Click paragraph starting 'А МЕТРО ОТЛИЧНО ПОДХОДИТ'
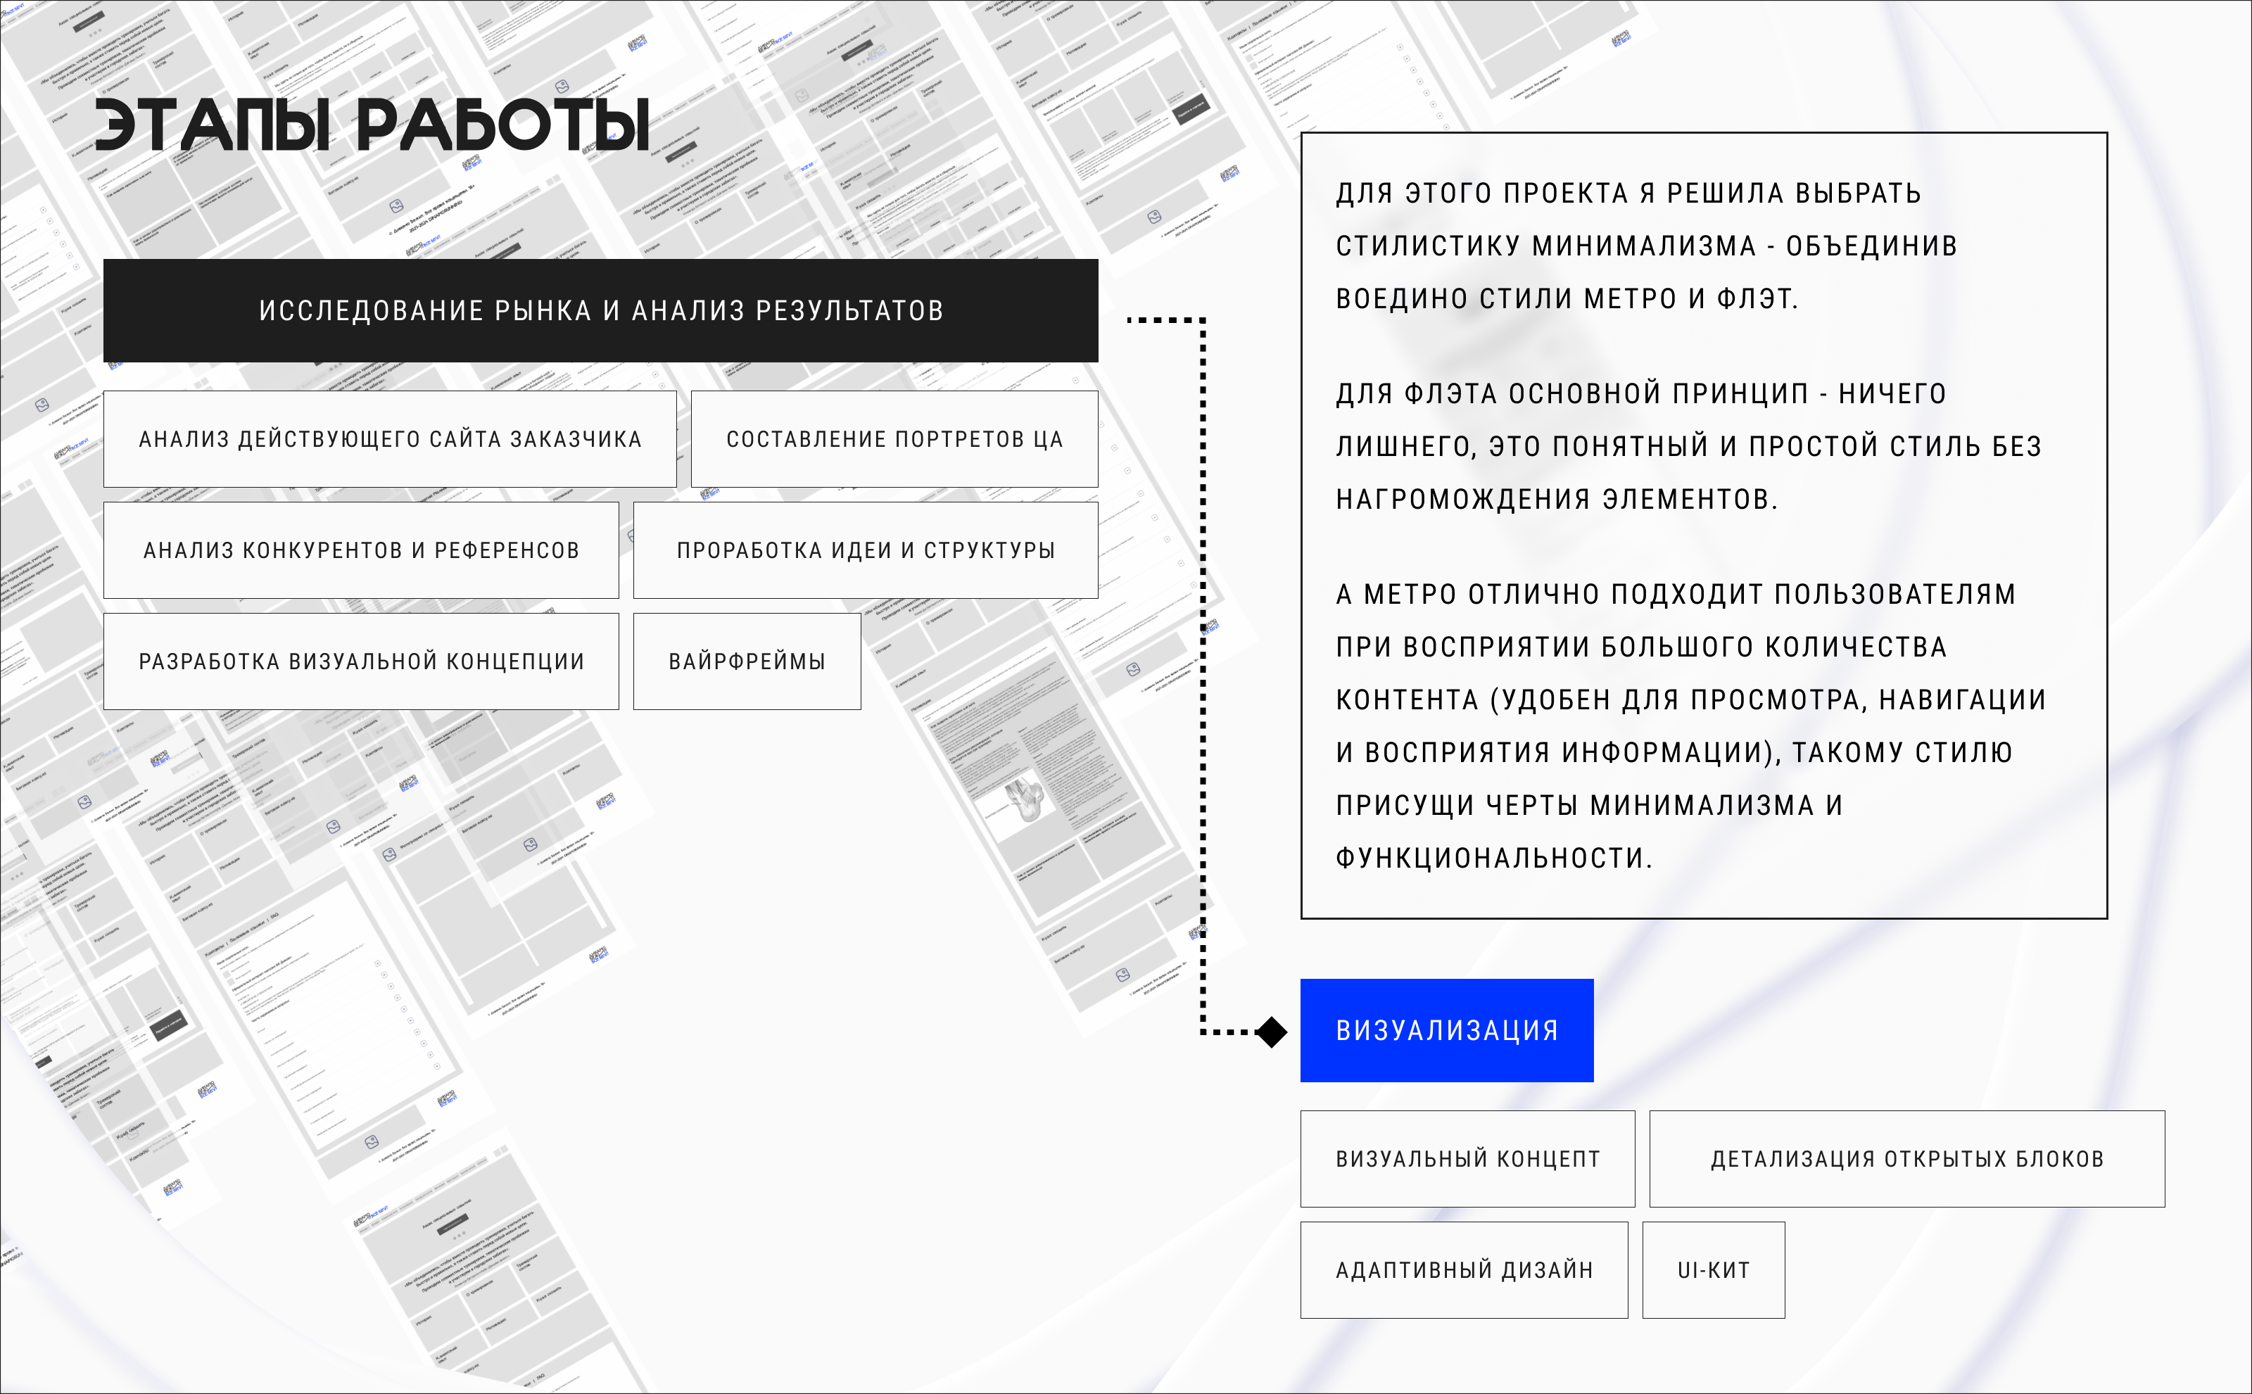The image size is (2252, 1394). pos(1690,725)
